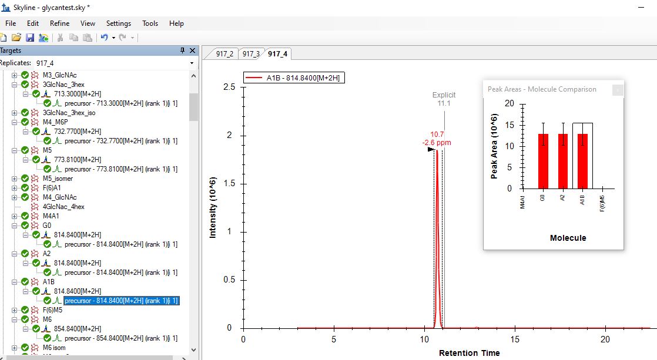Click the Open document folder icon

point(16,38)
